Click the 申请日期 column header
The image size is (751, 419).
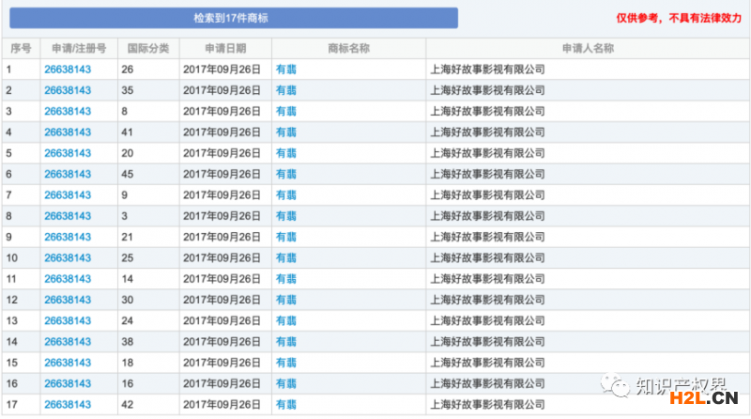click(225, 49)
